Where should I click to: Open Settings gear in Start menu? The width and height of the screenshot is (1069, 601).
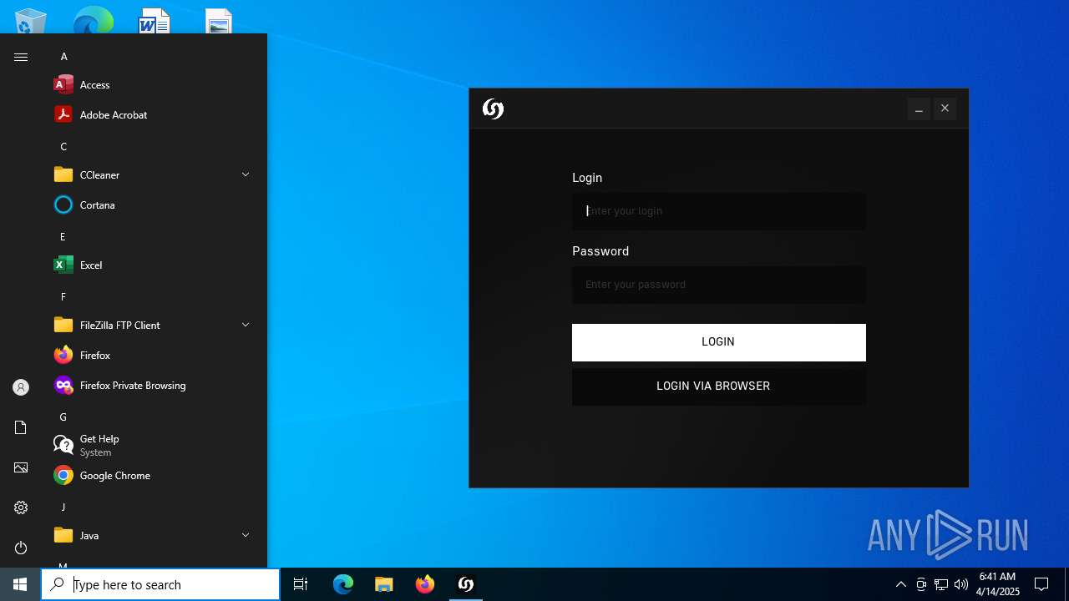point(21,508)
